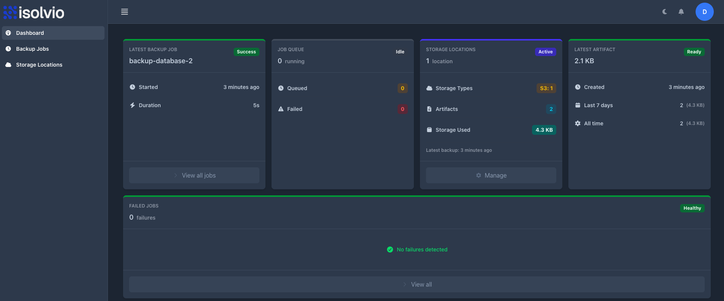The image size is (724, 301).
Task: Click the Created clock icon
Action: point(578,87)
